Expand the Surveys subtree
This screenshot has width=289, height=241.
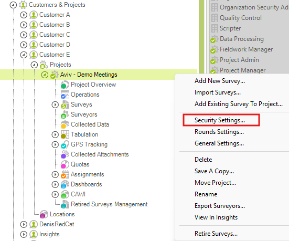pyautogui.click(x=55, y=104)
